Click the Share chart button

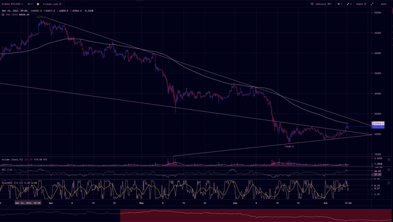tap(361, 4)
